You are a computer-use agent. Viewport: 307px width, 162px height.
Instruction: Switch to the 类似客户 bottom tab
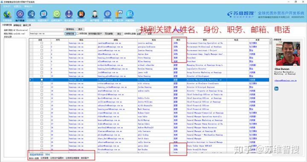click(x=85, y=158)
